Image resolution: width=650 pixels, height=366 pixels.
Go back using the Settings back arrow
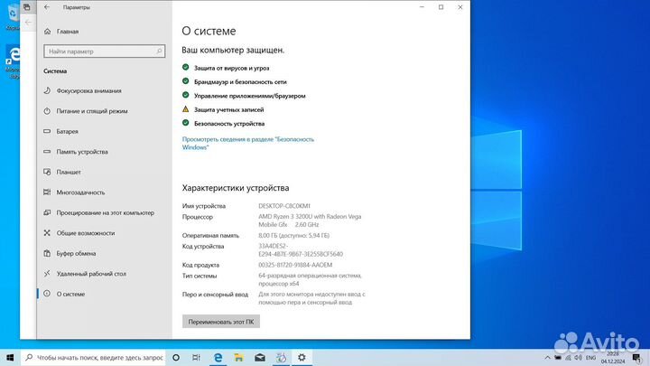pos(47,7)
